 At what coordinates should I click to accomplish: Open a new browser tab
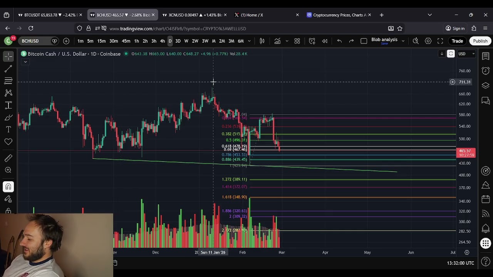point(382,15)
